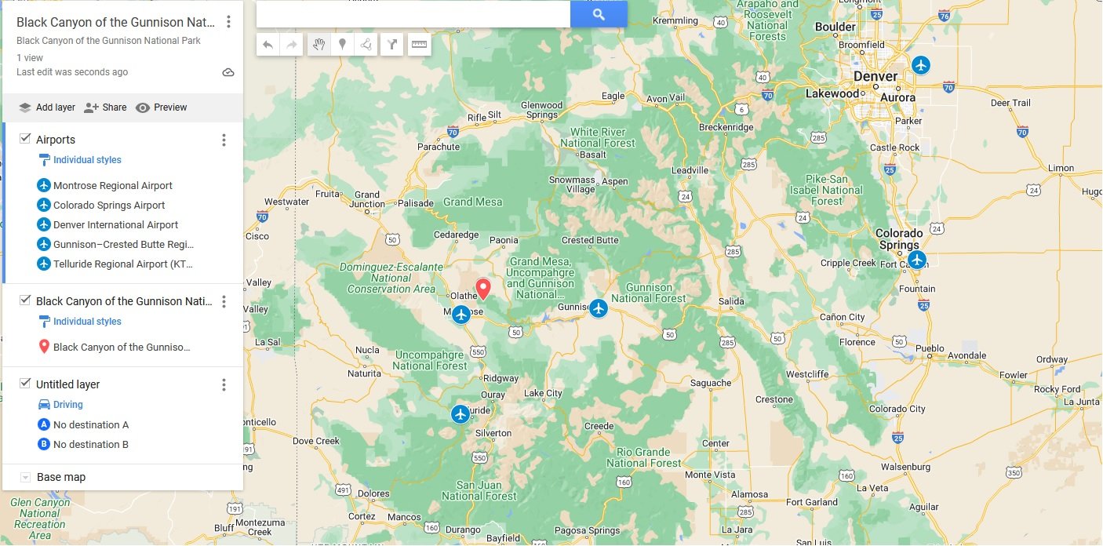1103x546 pixels.
Task: Select the Add marker tool
Action: click(x=342, y=45)
